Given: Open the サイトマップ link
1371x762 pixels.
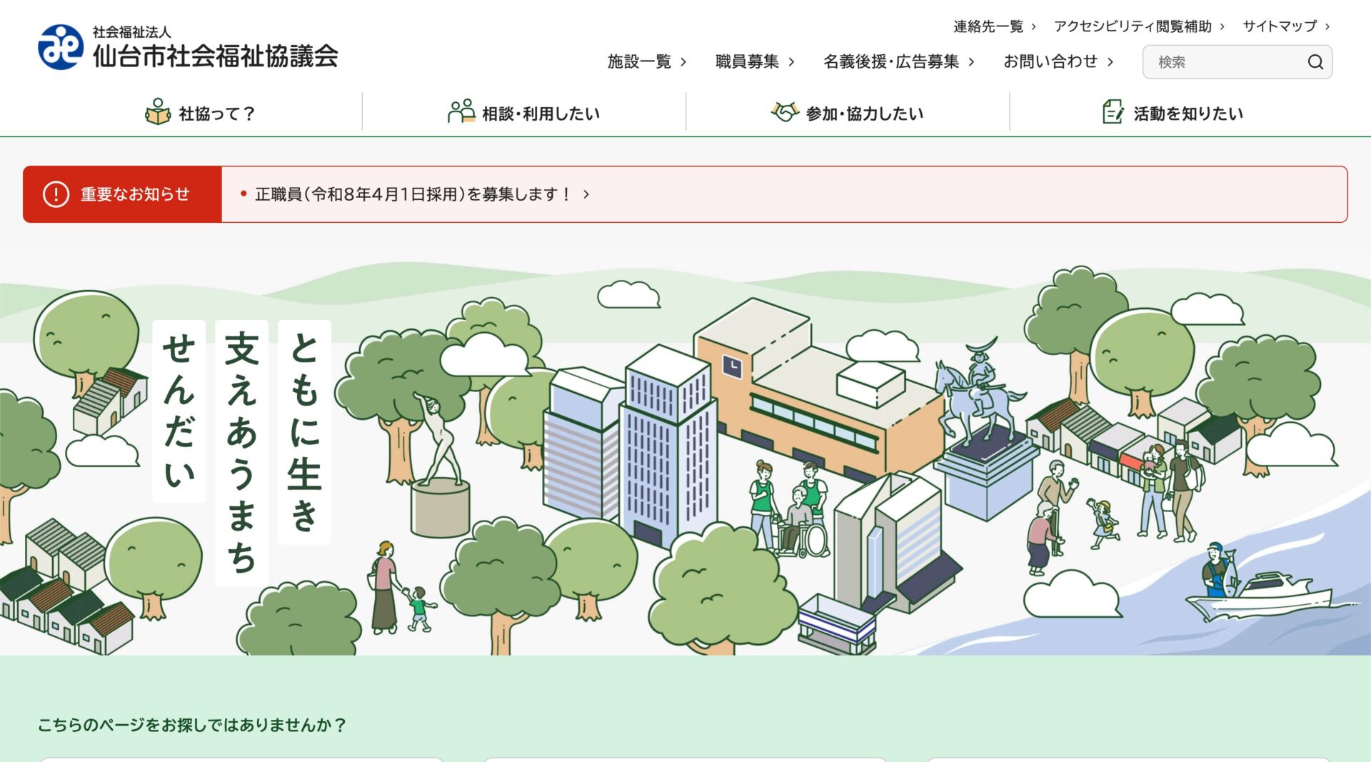Looking at the screenshot, I should point(1287,26).
